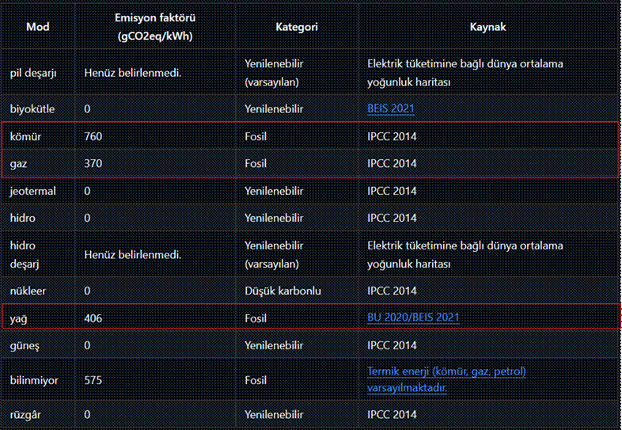Click the bilinmiyor row label
This screenshot has width=622, height=430.
click(34, 380)
